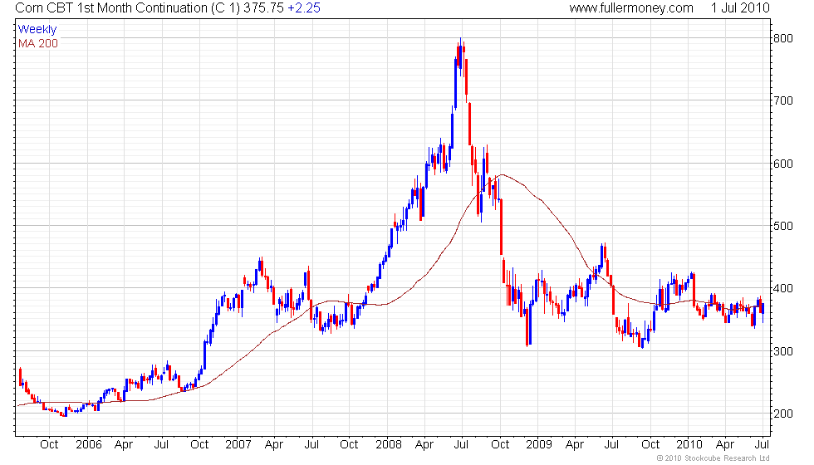The height and width of the screenshot is (465, 814).
Task: Click the 2007 year label on time axis
Action: 238,445
